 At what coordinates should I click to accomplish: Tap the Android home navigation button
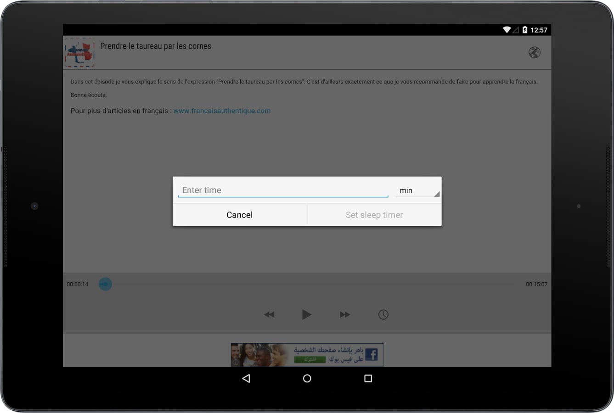point(307,378)
